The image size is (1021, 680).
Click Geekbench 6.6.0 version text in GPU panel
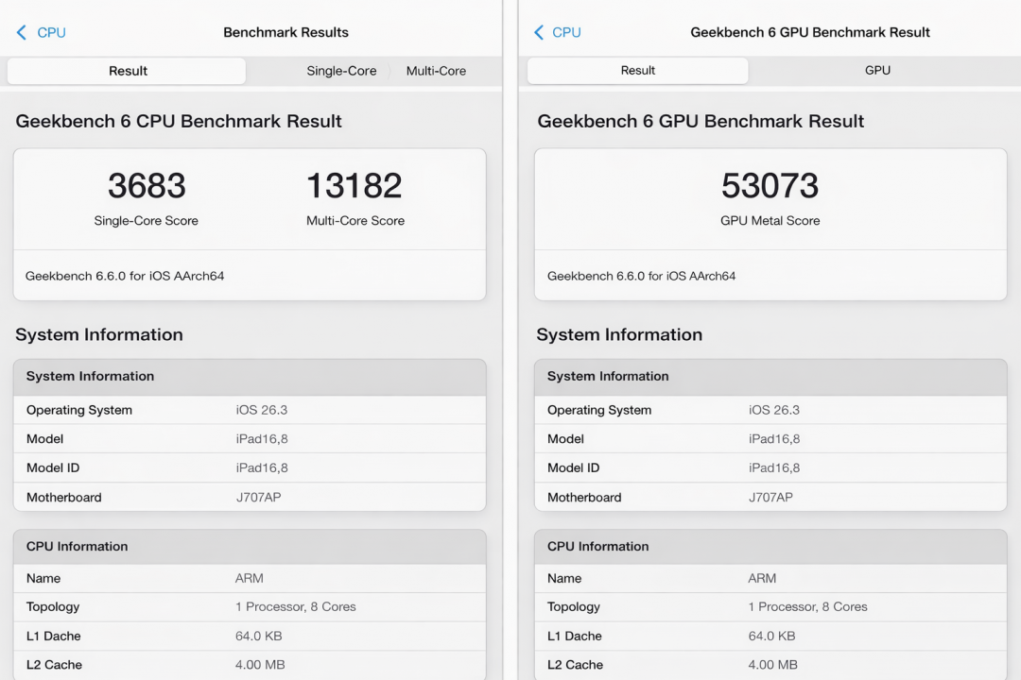641,276
